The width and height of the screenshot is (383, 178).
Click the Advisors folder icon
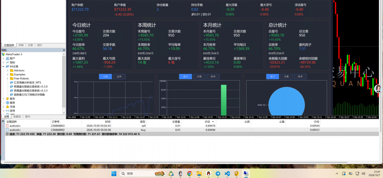pyautogui.click(x=11, y=71)
